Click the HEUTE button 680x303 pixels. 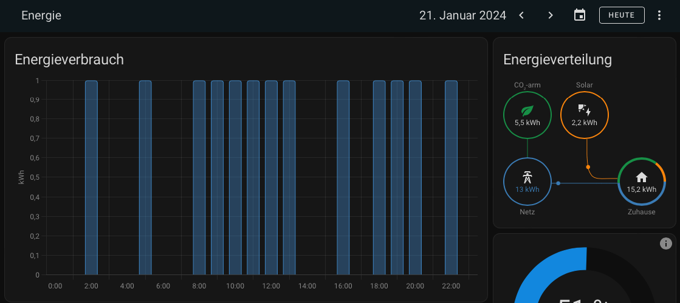tap(622, 15)
